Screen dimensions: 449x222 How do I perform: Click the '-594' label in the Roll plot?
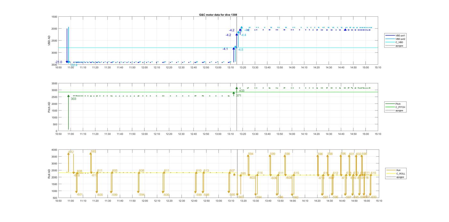141,194
